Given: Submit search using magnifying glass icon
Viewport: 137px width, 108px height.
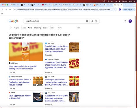Looking at the screenshot, I should click(97, 21).
